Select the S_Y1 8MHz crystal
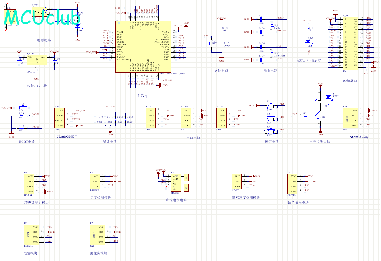381x261 pixels. pyautogui.click(x=272, y=26)
